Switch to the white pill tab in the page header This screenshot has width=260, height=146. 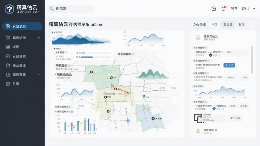pos(214,25)
